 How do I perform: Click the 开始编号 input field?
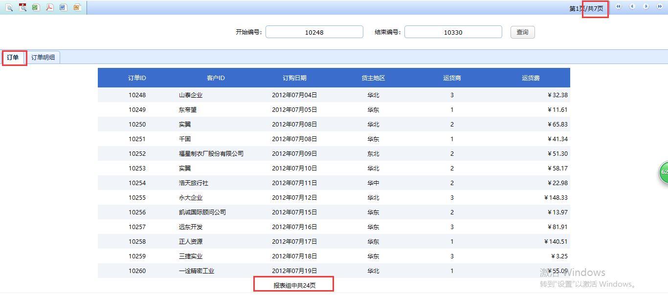(x=314, y=32)
